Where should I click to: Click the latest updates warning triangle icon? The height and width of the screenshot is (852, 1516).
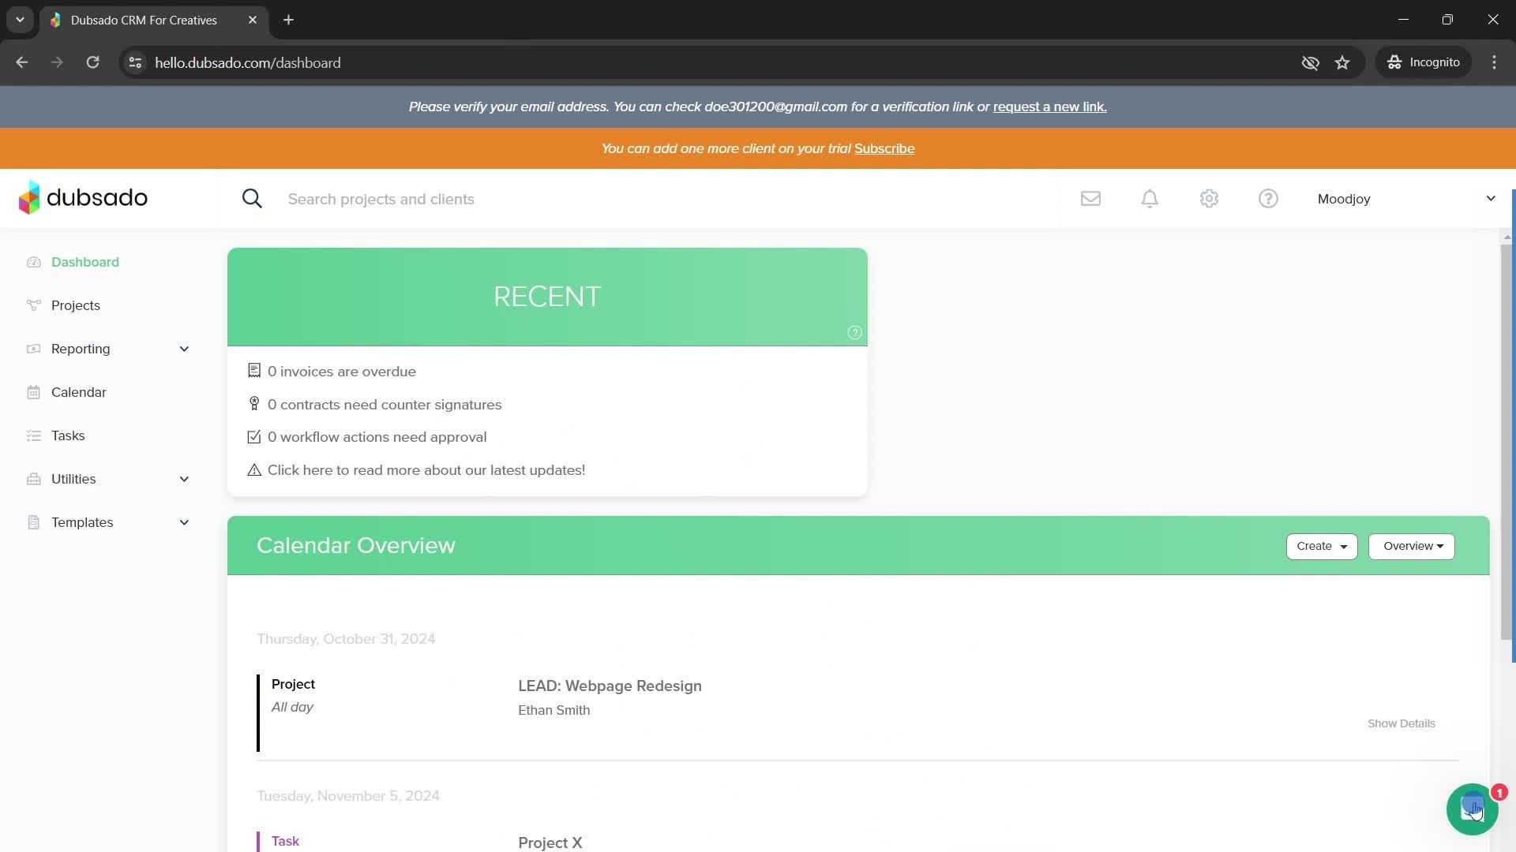tap(254, 470)
